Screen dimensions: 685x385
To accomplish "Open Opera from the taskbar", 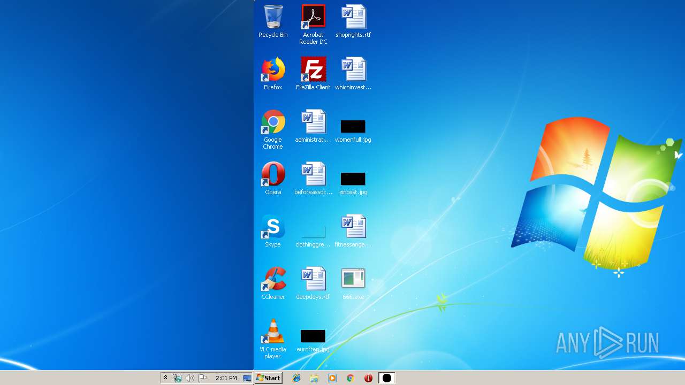I will click(x=368, y=378).
